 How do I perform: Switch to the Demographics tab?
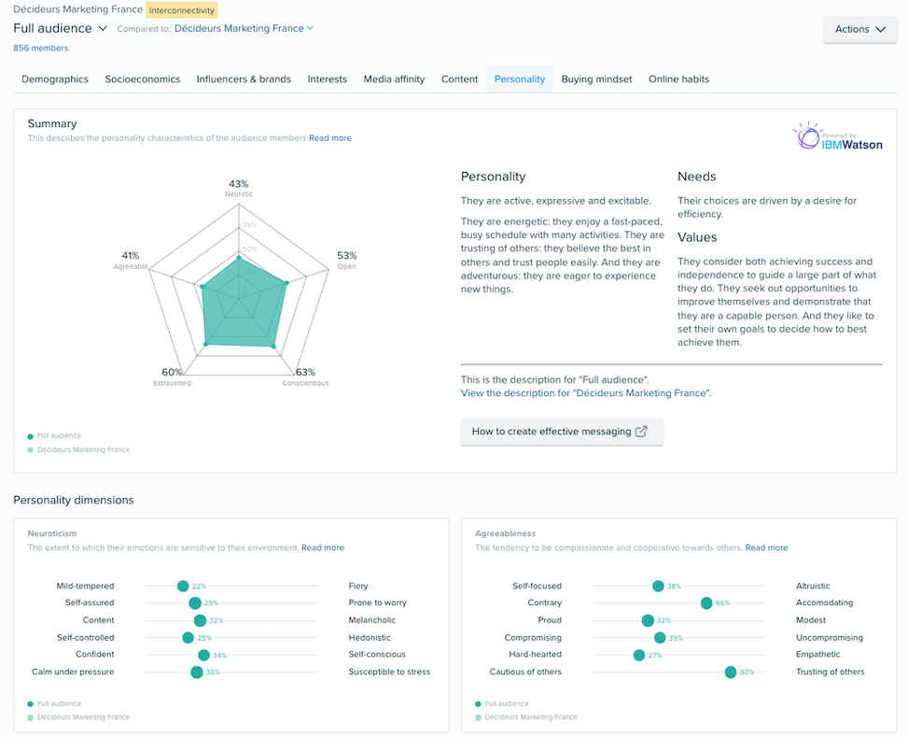tap(55, 79)
